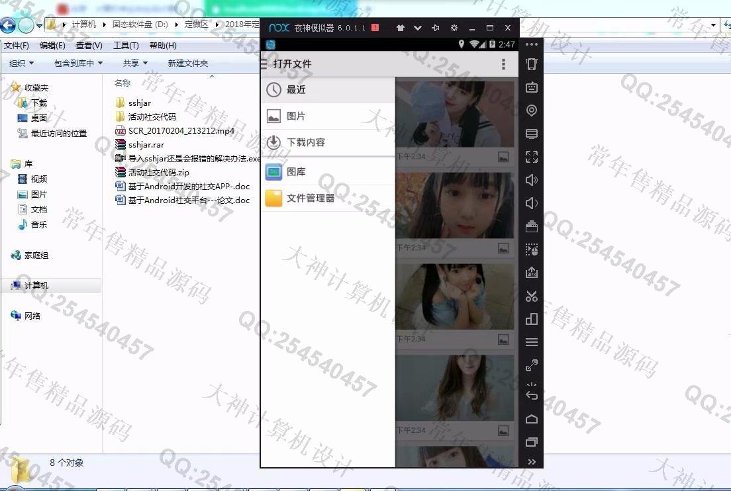Select 文件管理器 in file picker drawer
The image size is (731, 491).
pos(328,198)
